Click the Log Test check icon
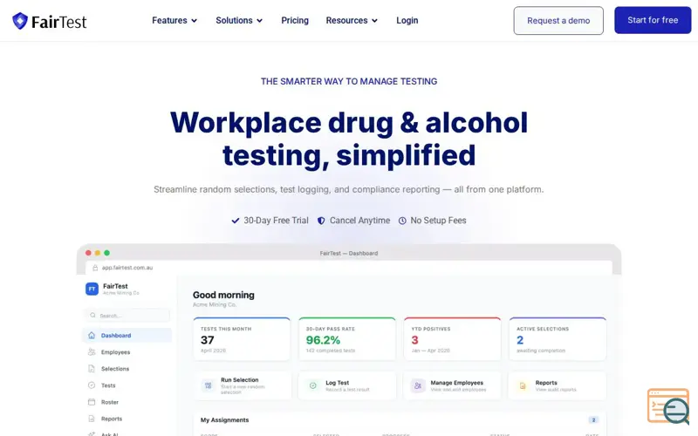The height and width of the screenshot is (436, 698). (x=313, y=385)
